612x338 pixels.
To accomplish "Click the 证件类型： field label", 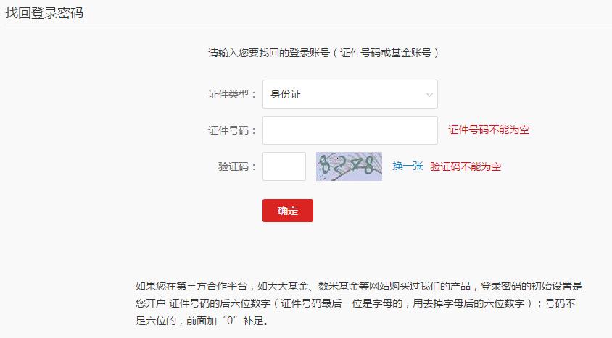I will click(232, 94).
